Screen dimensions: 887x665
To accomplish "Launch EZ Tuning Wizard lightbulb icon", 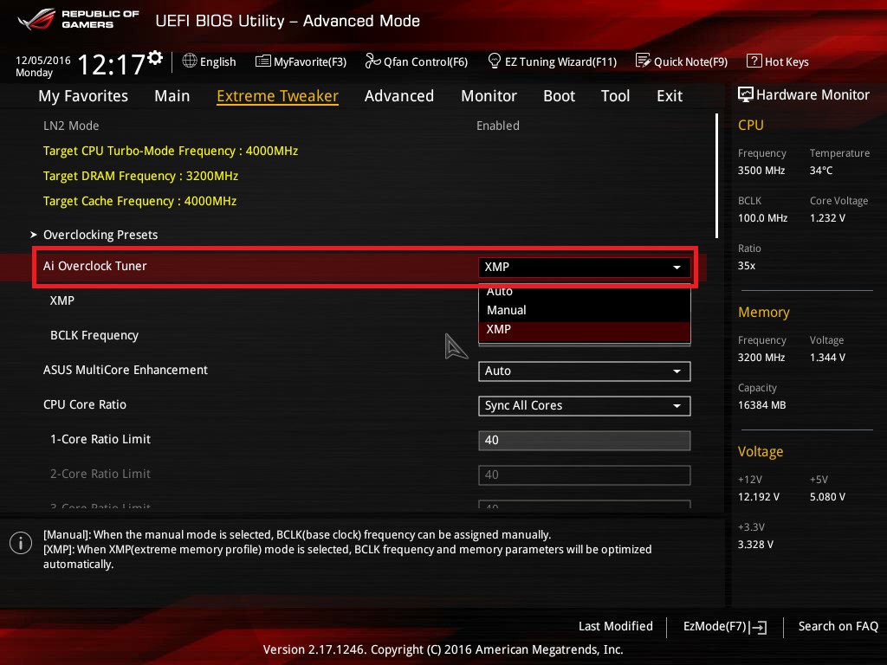I will pyautogui.click(x=495, y=61).
